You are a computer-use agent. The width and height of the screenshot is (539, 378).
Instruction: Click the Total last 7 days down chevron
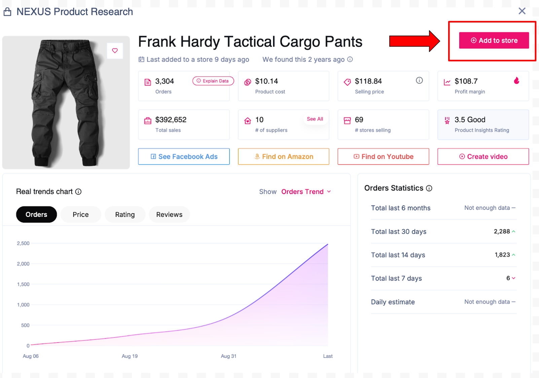point(513,278)
